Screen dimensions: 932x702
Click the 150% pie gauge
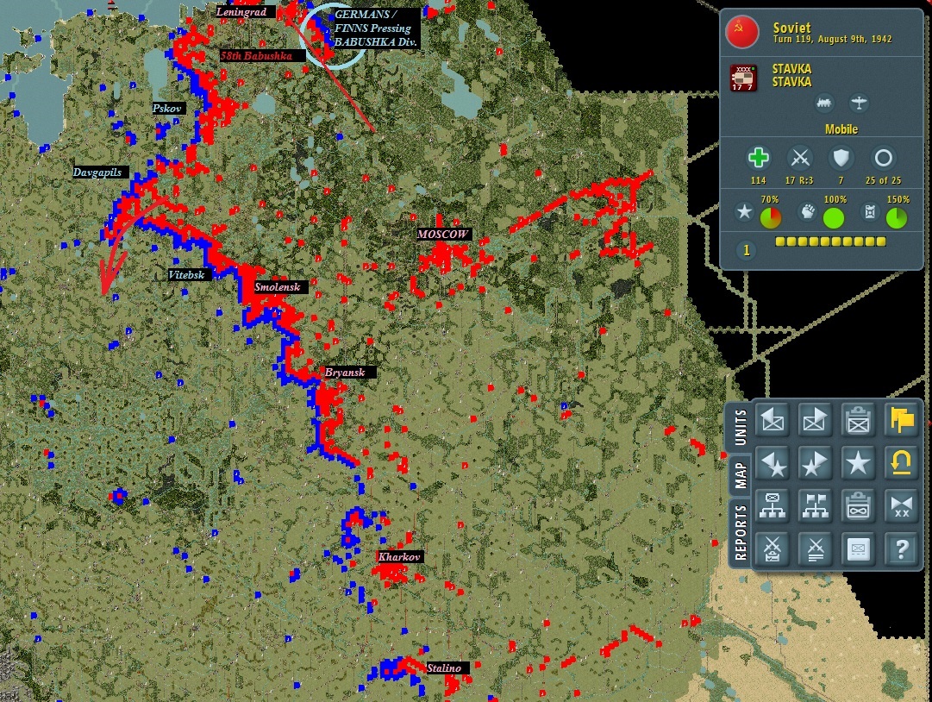[897, 218]
